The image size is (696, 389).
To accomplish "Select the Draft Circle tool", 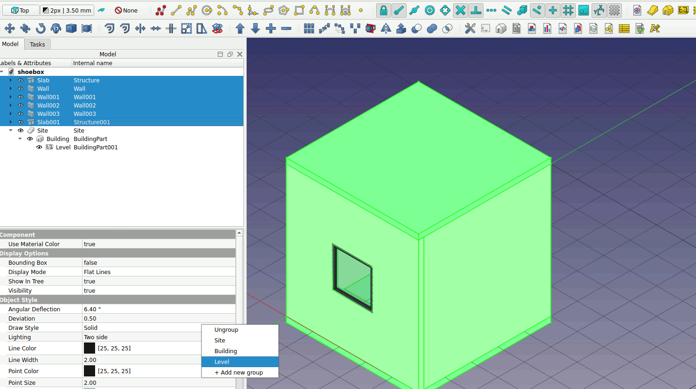I will (x=207, y=10).
